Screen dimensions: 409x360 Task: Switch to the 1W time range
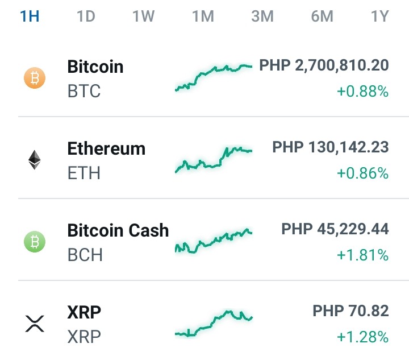point(144,16)
